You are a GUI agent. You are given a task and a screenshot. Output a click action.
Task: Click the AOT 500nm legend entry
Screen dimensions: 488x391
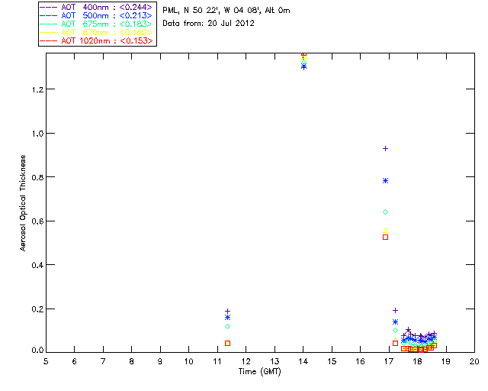[x=96, y=15]
